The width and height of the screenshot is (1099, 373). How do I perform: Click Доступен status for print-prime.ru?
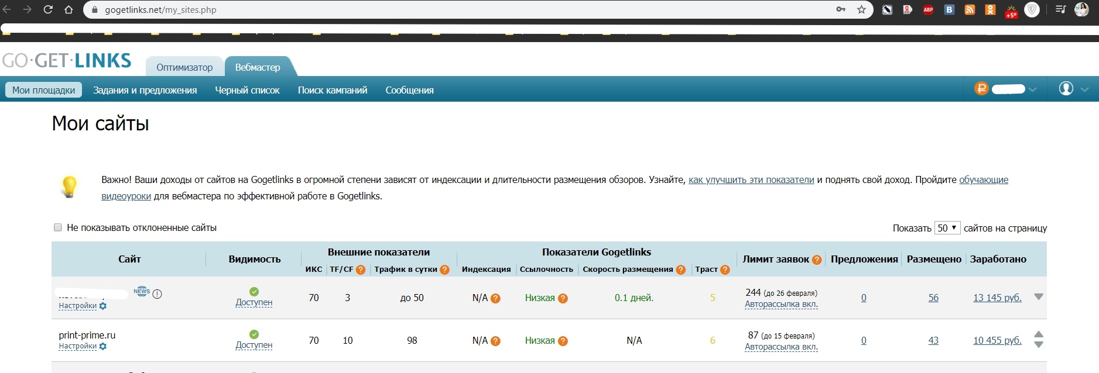pyautogui.click(x=254, y=345)
